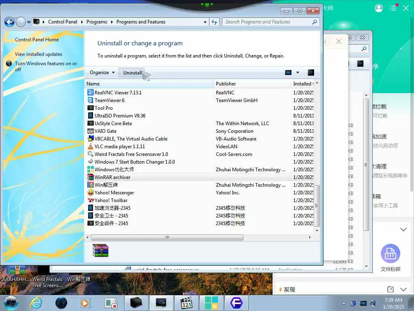The image size is (414, 311).
Task: Click the Win解压缩 program icon in list
Action: click(x=90, y=185)
